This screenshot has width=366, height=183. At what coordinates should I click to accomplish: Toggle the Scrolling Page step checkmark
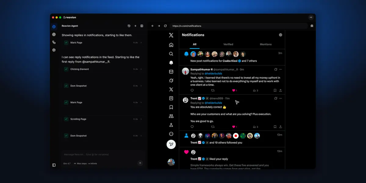66,119
